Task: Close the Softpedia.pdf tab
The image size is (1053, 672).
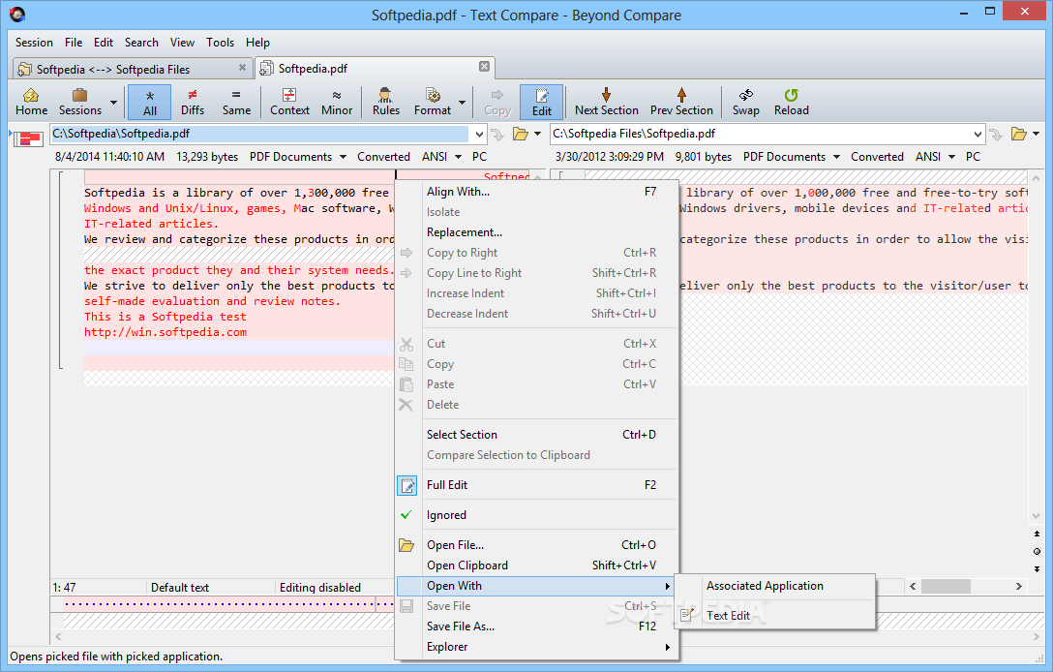Action: [x=484, y=67]
